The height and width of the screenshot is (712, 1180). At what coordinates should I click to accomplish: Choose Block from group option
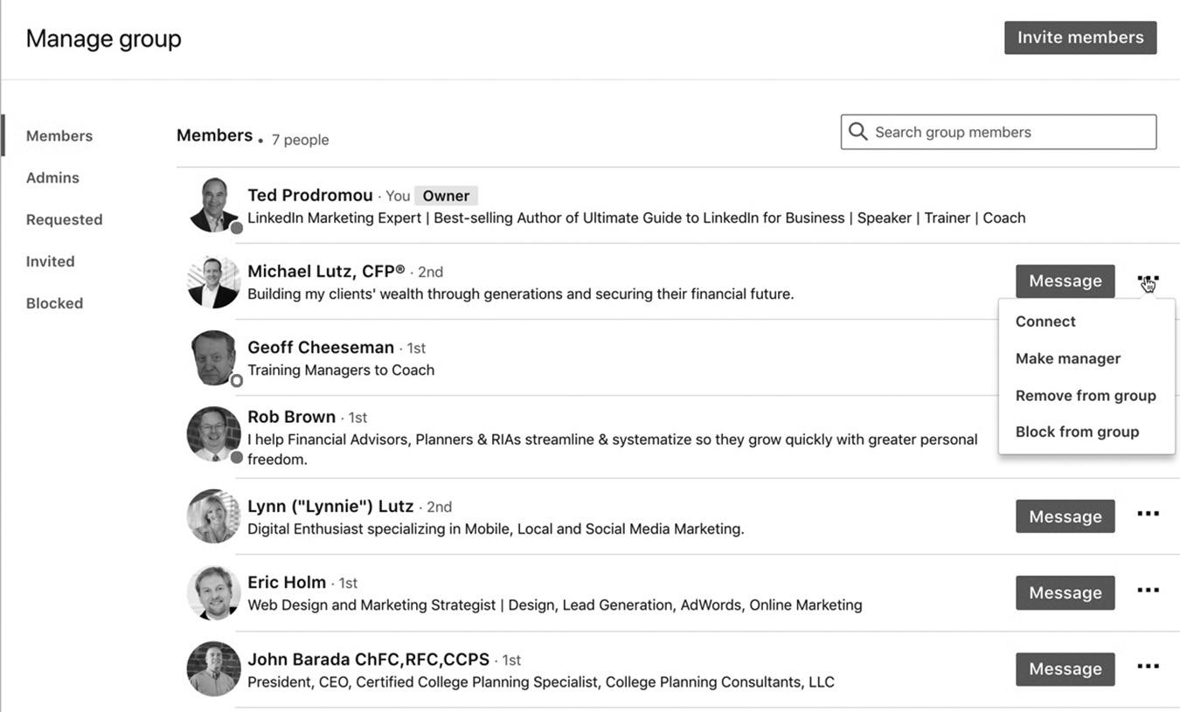click(1077, 432)
